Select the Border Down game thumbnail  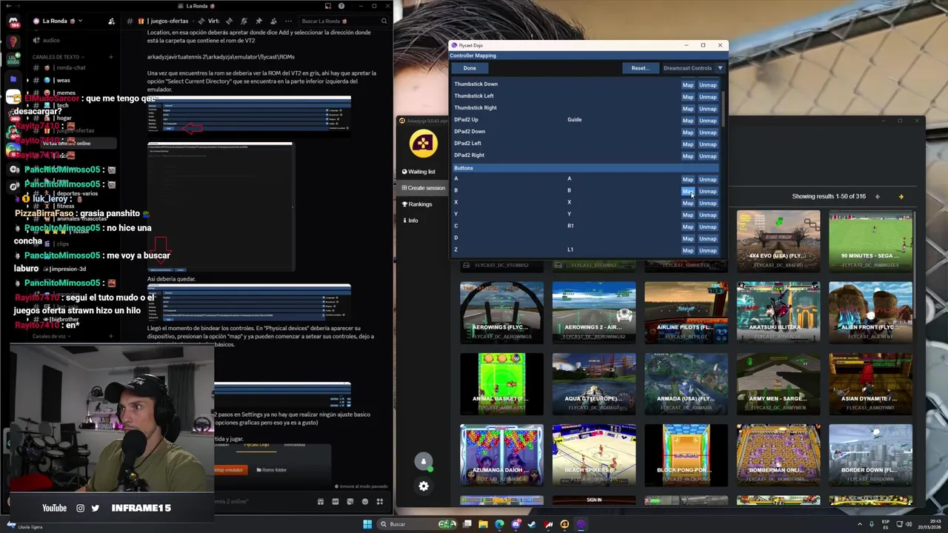pyautogui.click(x=870, y=454)
